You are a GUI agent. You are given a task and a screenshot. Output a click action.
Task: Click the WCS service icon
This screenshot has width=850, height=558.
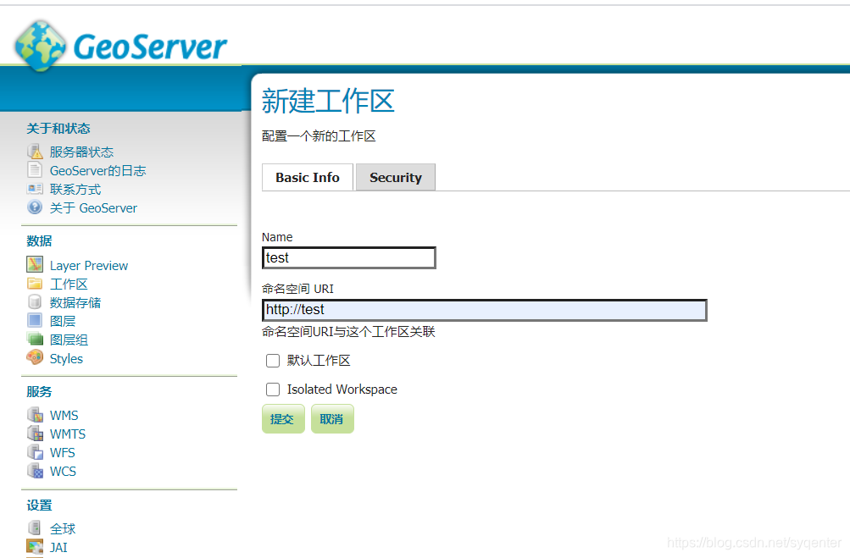[35, 471]
